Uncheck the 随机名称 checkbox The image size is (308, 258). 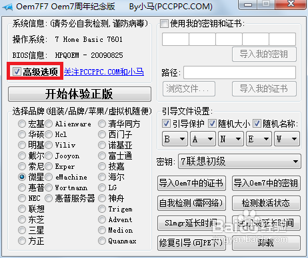pyautogui.click(x=257, y=124)
